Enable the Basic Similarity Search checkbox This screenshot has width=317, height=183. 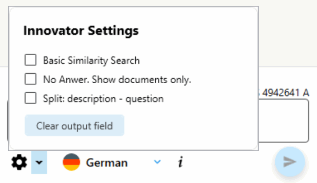31,61
